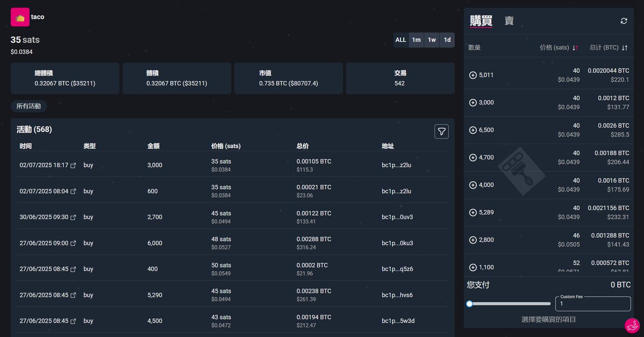Click the 市值 stats card
644x337 pixels.
[289, 78]
